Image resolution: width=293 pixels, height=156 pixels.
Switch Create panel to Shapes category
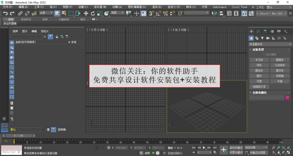click(x=257, y=38)
